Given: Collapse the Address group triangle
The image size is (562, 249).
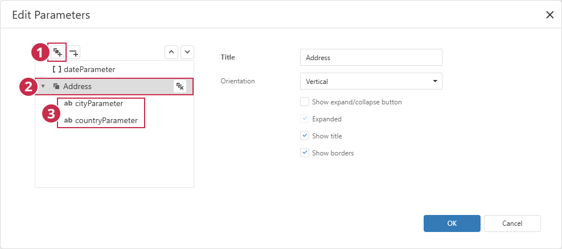Looking at the screenshot, I should coord(43,86).
